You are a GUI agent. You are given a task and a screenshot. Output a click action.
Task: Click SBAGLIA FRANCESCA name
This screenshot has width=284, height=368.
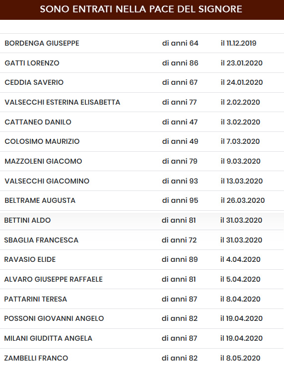[41, 240]
